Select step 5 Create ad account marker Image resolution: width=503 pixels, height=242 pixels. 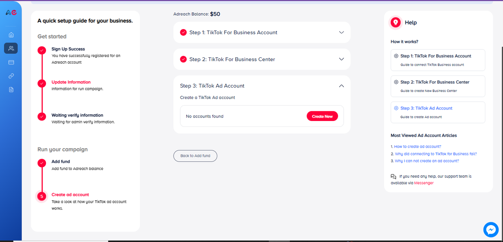[x=42, y=196]
